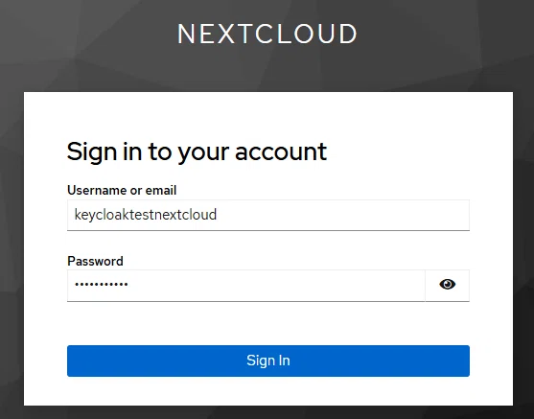Click the "Username or email" label

122,190
